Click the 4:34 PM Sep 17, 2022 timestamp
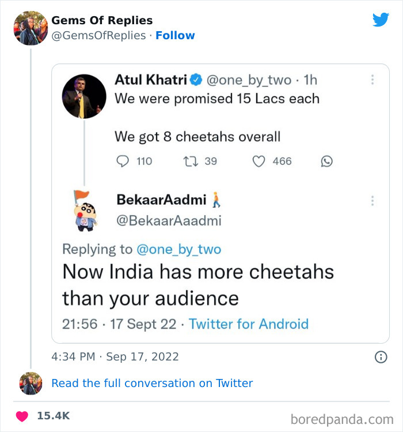 coord(115,357)
